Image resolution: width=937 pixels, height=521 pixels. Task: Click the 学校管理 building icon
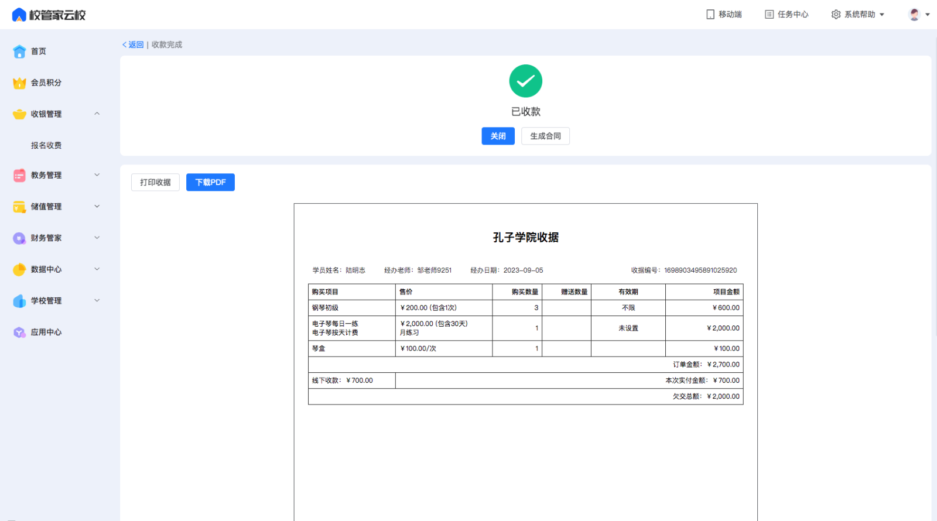(x=19, y=301)
